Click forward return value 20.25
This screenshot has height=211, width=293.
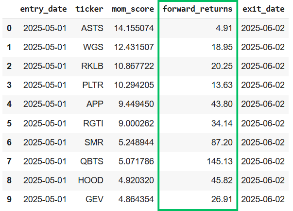coord(222,66)
